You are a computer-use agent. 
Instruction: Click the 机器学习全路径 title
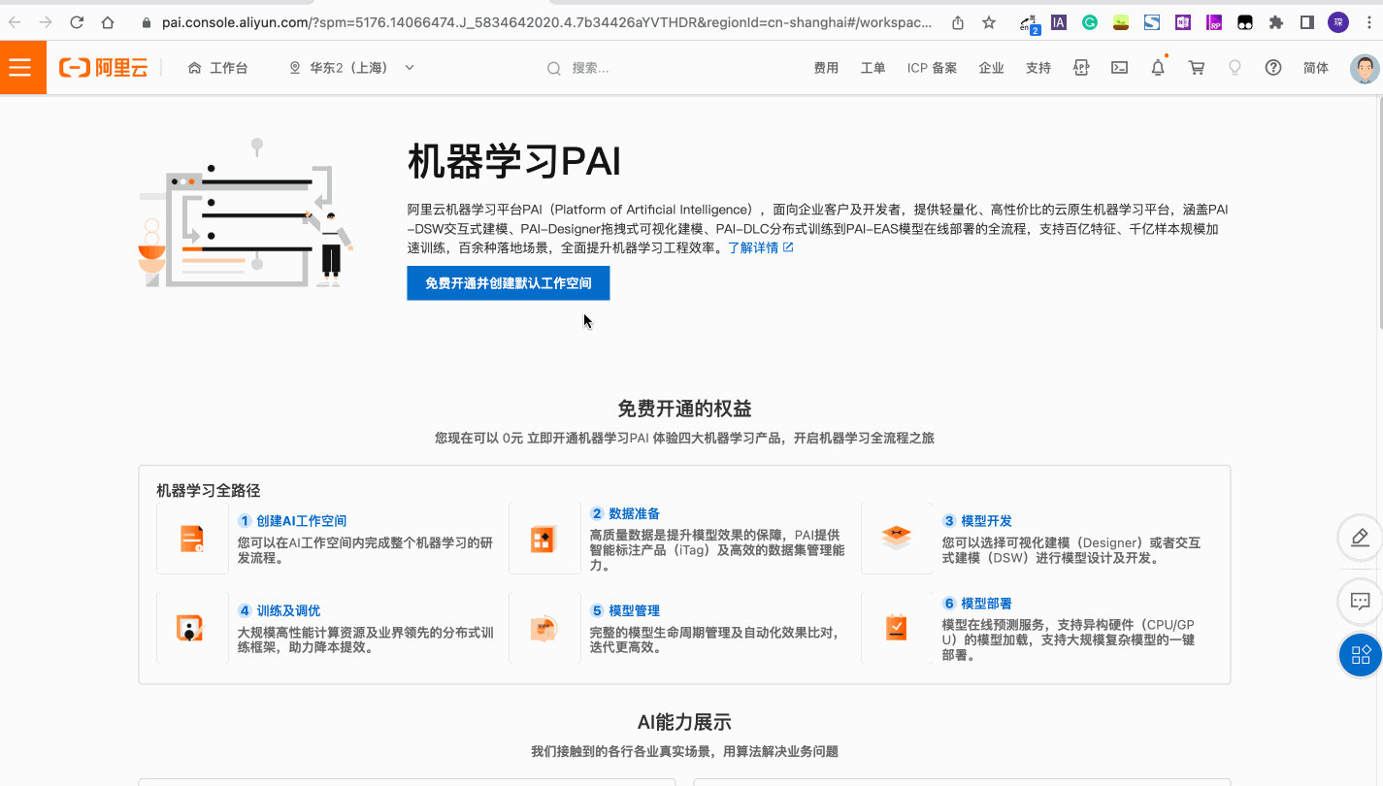[209, 491]
